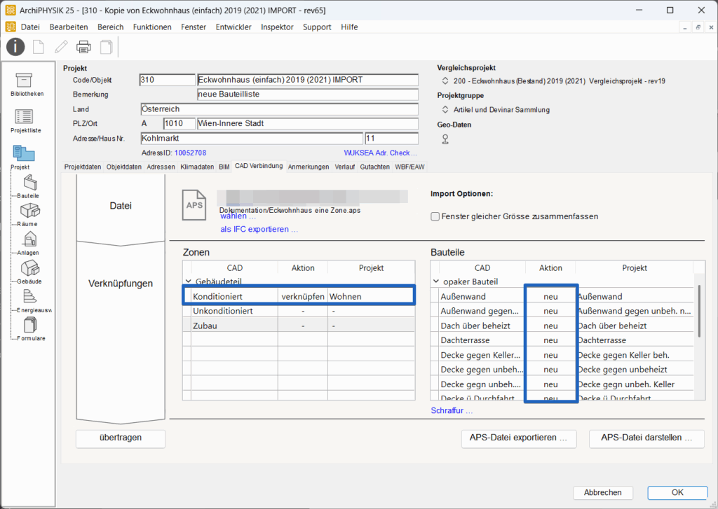Viewport: 718px width, 509px height.
Task: Enable Fenster gleicher Grösse zusammenfassen checkbox
Action: point(435,216)
